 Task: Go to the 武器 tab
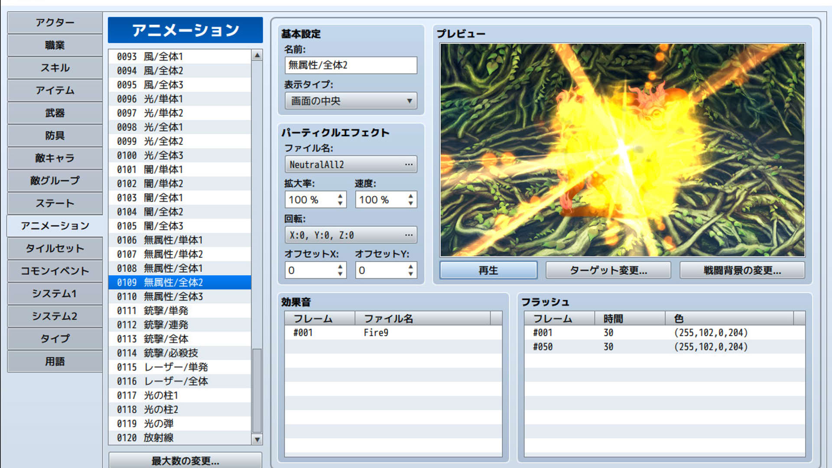click(x=55, y=113)
